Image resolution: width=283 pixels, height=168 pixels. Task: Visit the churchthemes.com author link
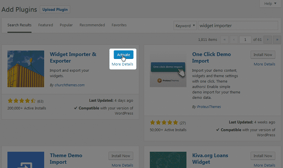pyautogui.click(x=69, y=85)
